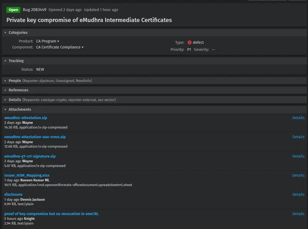Image resolution: width=308 pixels, height=229 pixels.
Task: Open the disclosure text attachment
Action: tap(13, 194)
